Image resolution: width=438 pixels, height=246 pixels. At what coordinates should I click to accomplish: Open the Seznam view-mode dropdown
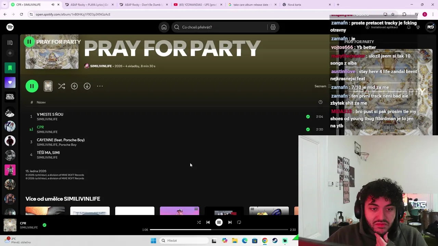pyautogui.click(x=323, y=86)
